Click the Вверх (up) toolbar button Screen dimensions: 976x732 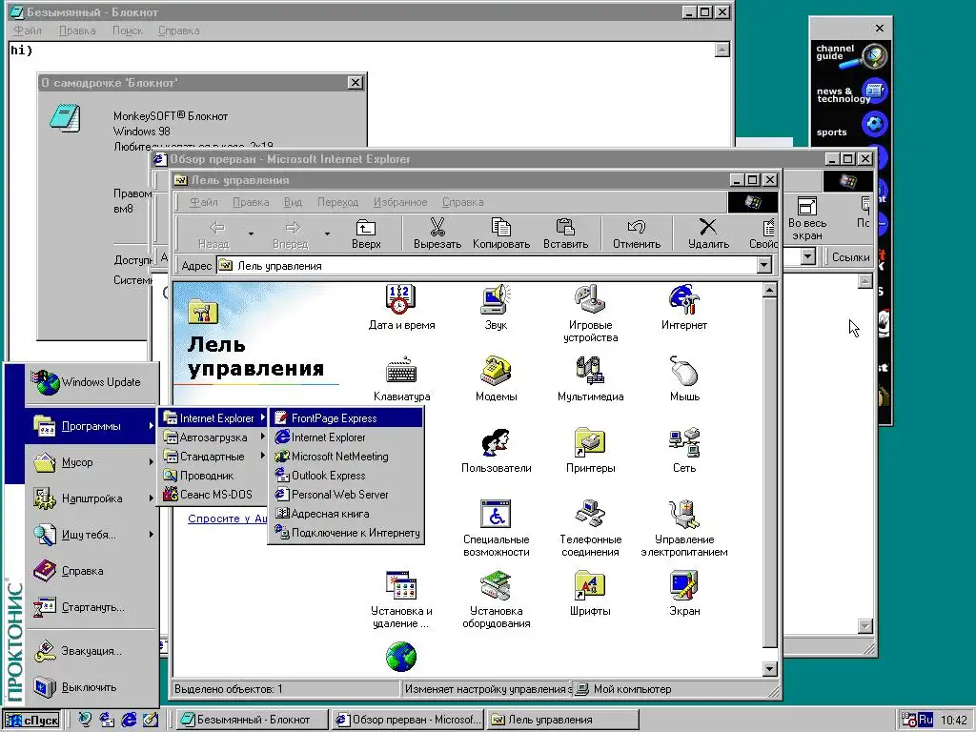(x=366, y=234)
